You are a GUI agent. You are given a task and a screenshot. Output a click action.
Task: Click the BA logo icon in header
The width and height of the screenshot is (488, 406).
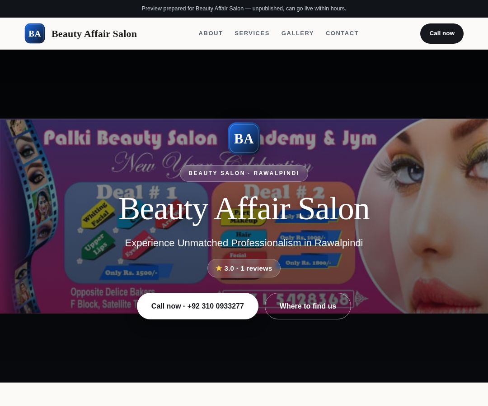35,33
